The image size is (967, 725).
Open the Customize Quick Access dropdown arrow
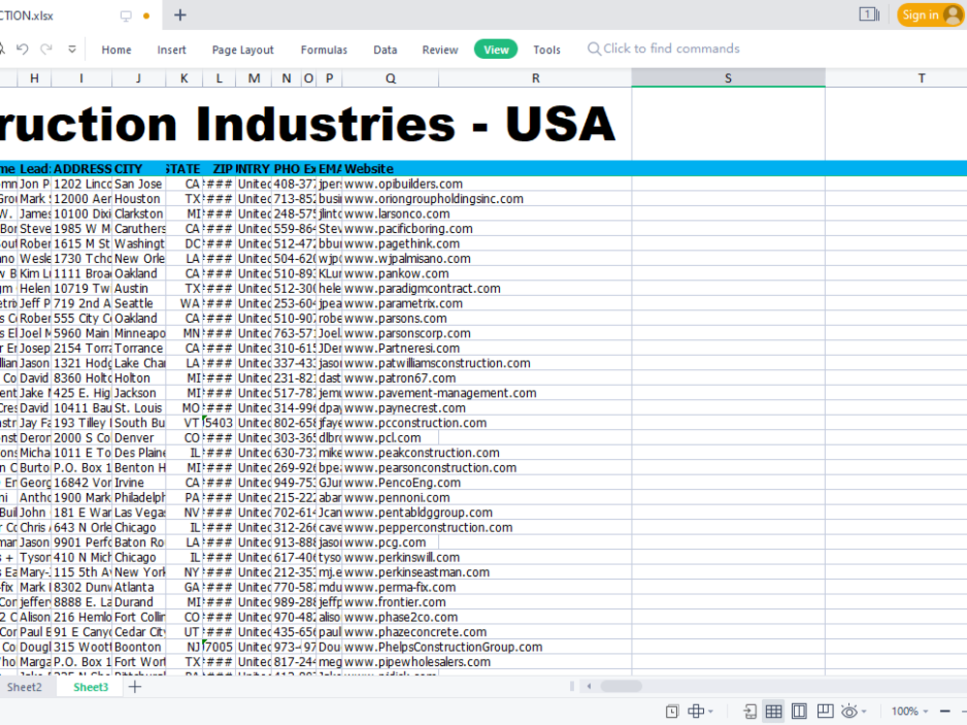pos(73,48)
